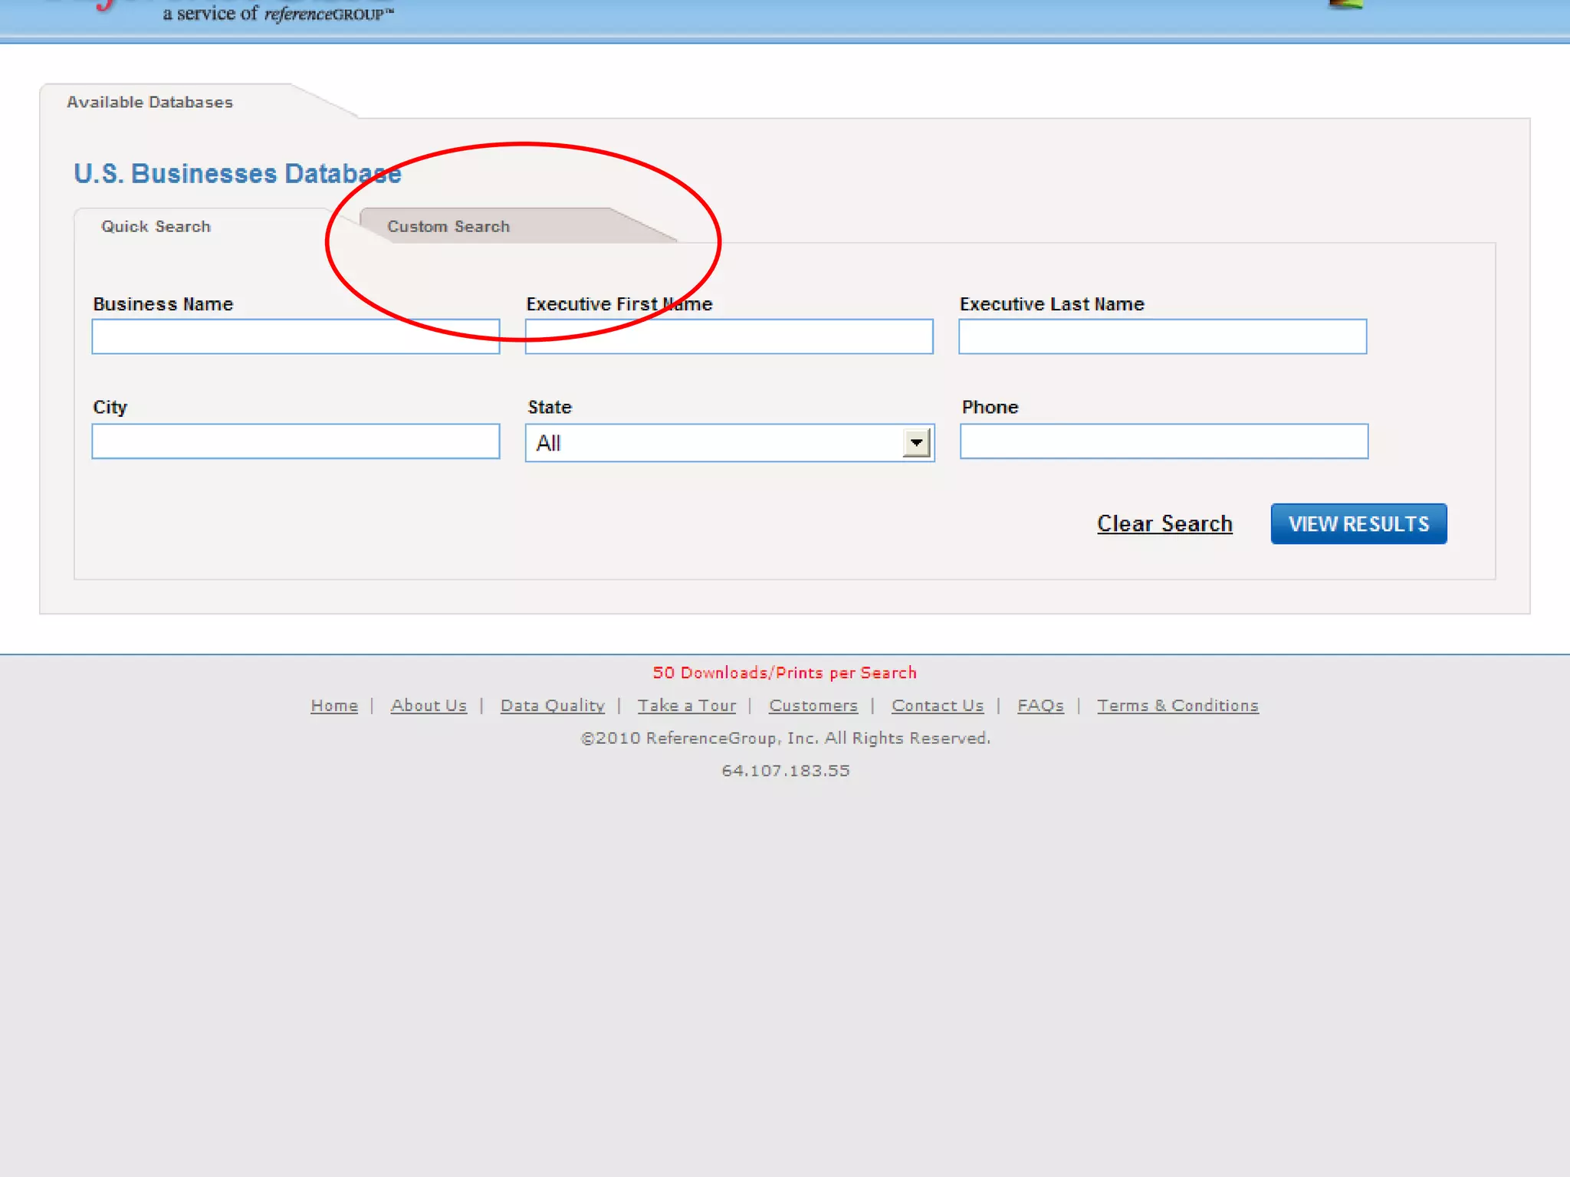Select the Quick Search tab
This screenshot has height=1177, width=1570.
tap(156, 227)
